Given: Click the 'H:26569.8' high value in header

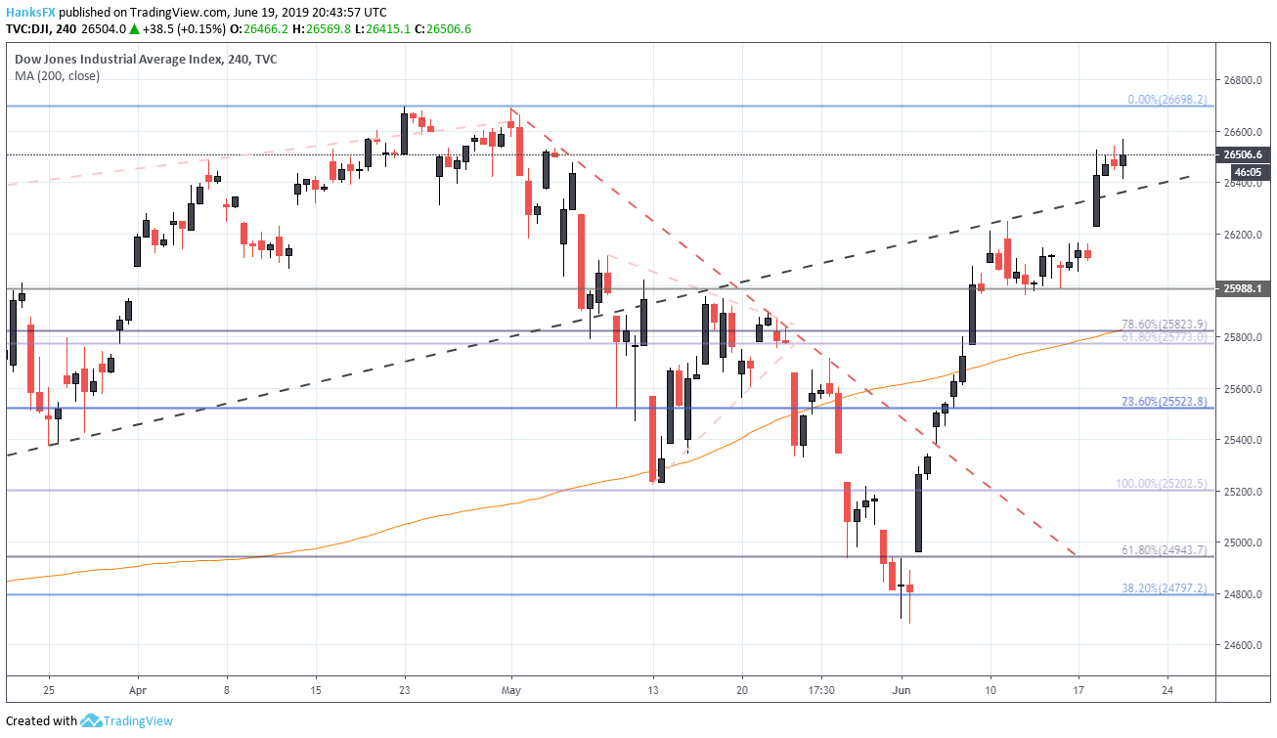Looking at the screenshot, I should [x=320, y=29].
